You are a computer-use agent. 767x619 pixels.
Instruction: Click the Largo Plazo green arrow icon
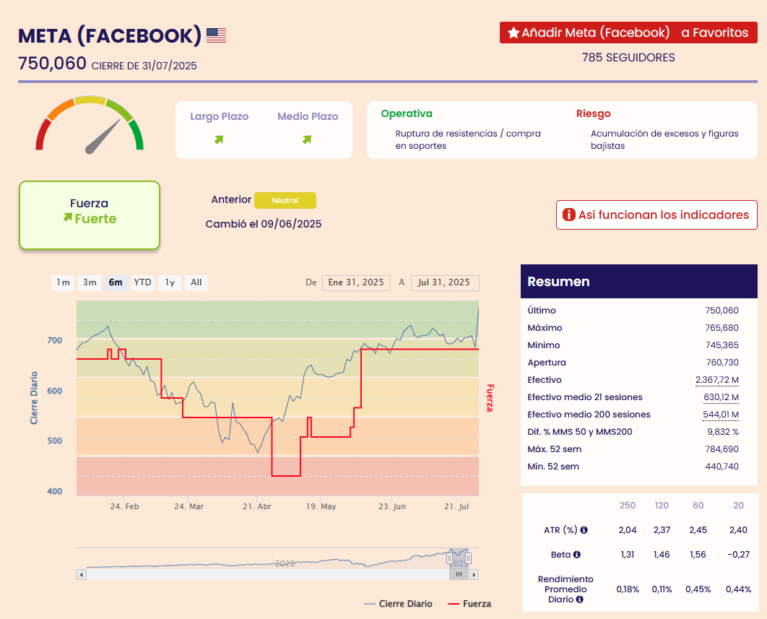click(x=219, y=139)
